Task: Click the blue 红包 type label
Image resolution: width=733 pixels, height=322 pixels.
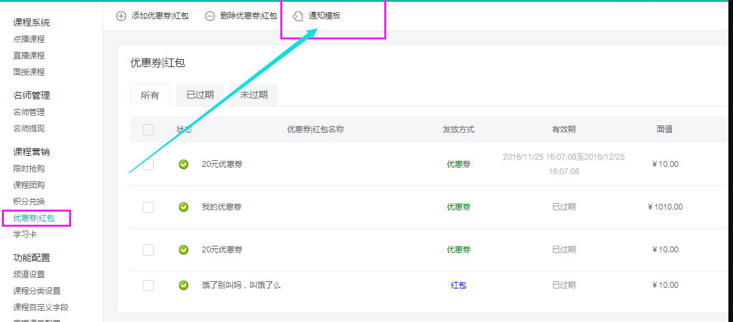Action: [459, 285]
